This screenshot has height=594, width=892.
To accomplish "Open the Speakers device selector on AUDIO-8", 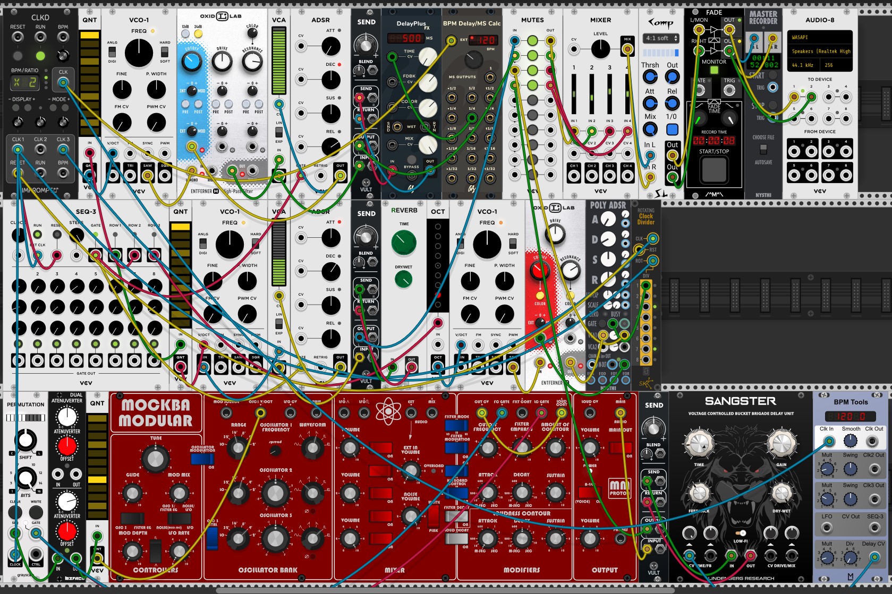I will coord(820,51).
